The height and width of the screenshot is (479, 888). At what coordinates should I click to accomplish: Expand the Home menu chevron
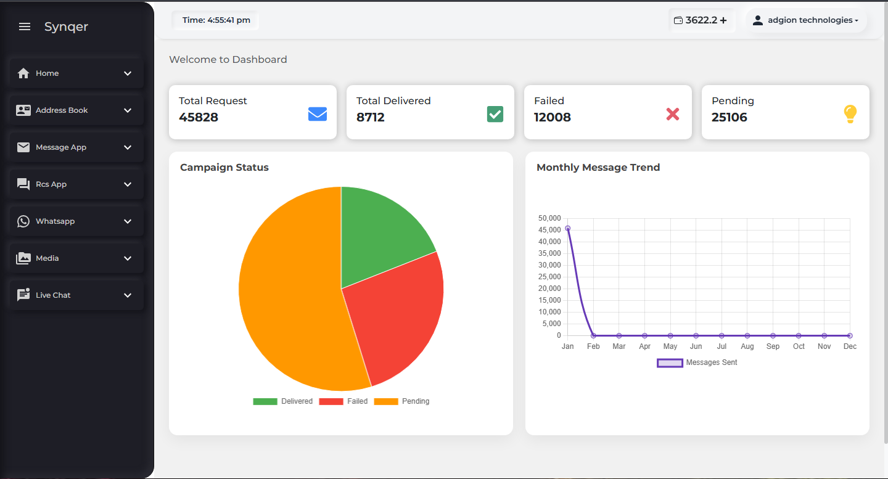click(x=128, y=73)
